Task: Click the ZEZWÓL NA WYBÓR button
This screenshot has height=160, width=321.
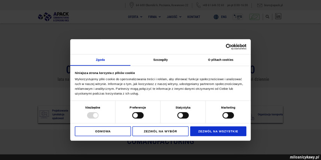Action: pos(160,131)
